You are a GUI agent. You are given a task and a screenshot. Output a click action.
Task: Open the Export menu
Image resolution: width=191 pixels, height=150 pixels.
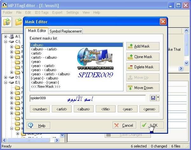pos(57,12)
